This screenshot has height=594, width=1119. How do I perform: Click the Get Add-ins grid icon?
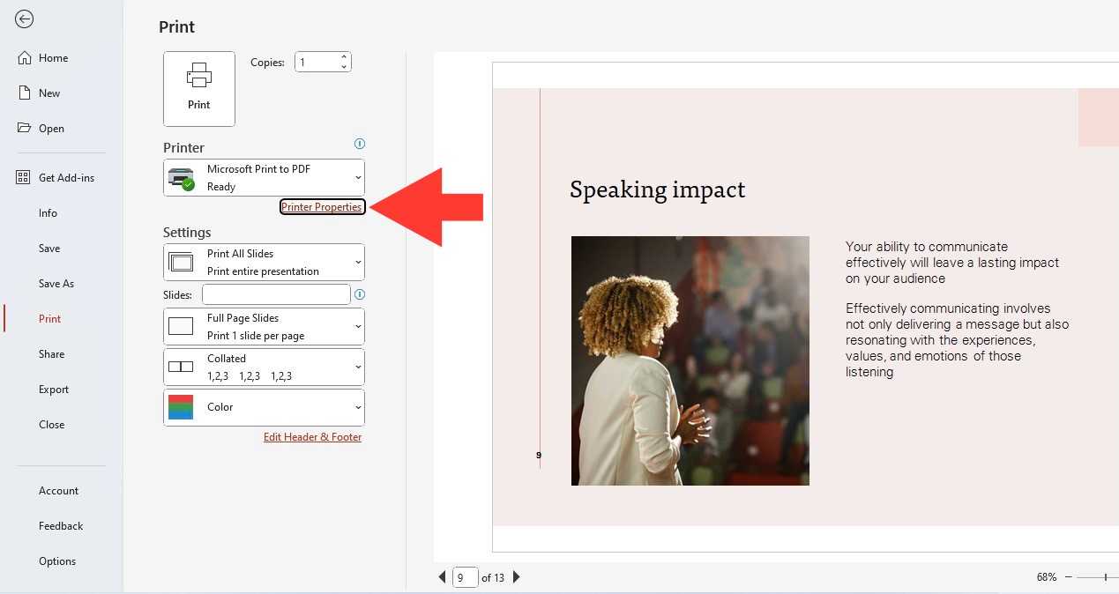click(24, 177)
